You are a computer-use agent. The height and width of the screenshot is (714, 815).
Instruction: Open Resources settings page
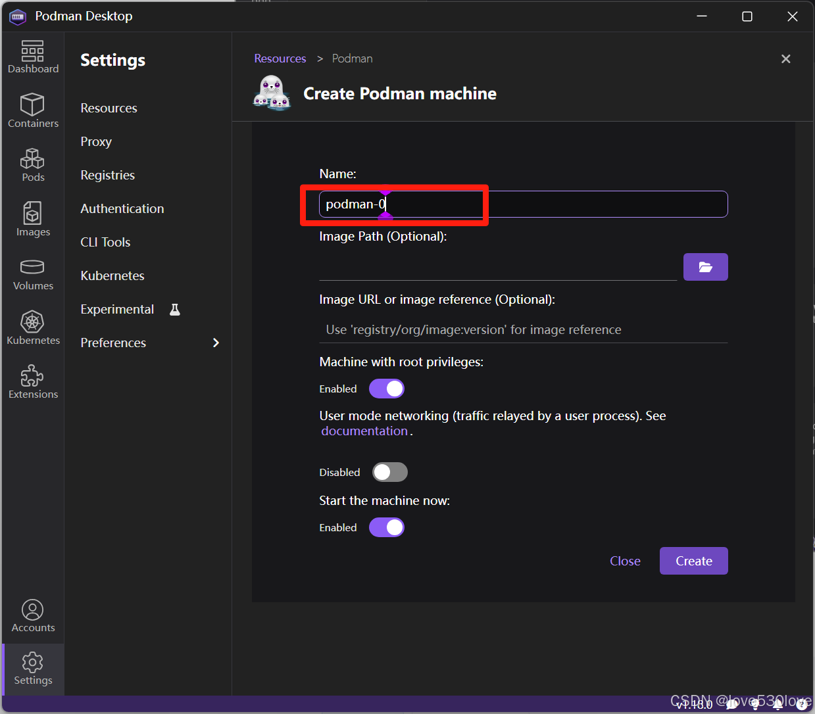point(109,108)
